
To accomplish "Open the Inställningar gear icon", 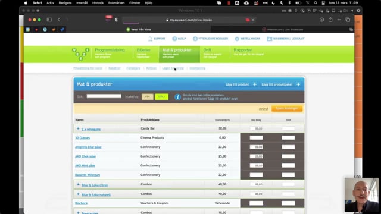I will (237, 39).
